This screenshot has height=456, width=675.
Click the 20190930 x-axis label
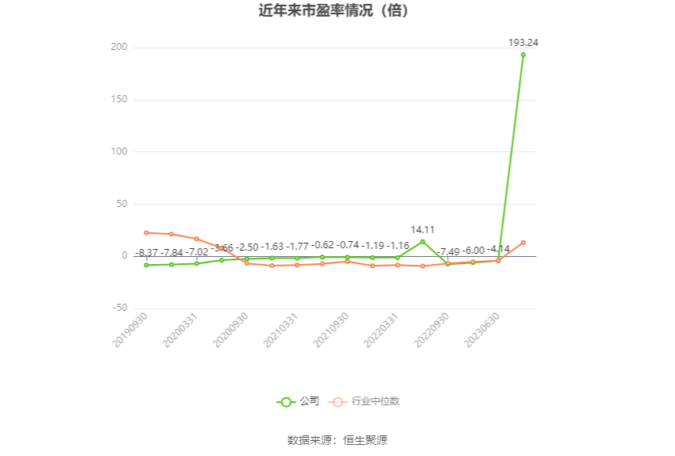pos(130,330)
